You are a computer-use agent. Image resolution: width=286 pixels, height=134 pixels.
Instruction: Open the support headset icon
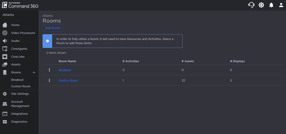pos(251,5)
